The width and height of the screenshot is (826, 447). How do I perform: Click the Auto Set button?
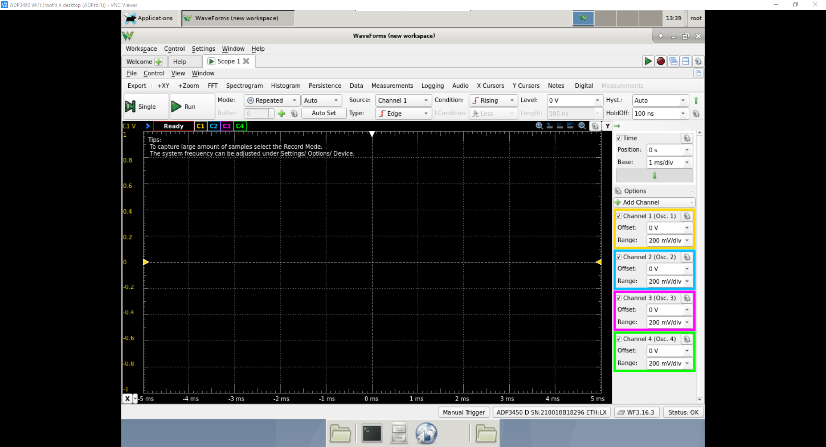[324, 113]
